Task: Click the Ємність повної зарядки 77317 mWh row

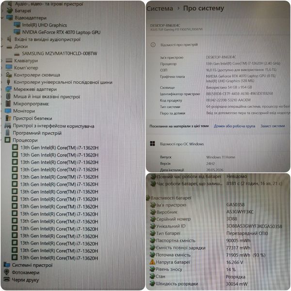Action: point(200,248)
